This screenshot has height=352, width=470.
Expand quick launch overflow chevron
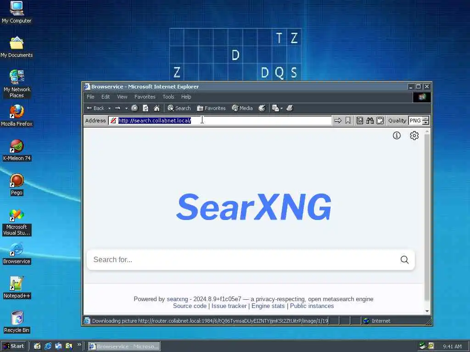[79, 345]
